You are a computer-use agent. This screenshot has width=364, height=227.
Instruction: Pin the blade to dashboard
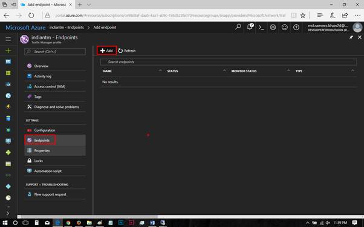(351, 37)
